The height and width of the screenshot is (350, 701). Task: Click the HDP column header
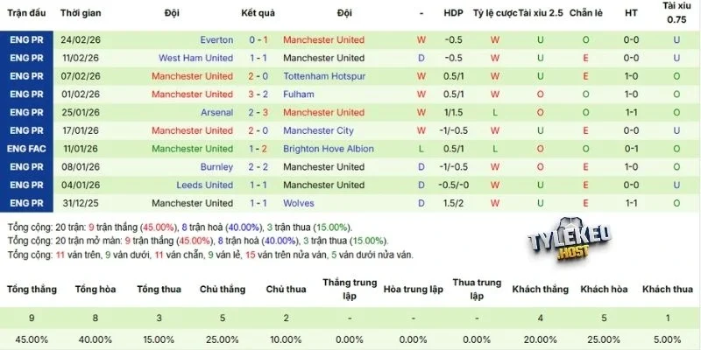click(x=453, y=14)
